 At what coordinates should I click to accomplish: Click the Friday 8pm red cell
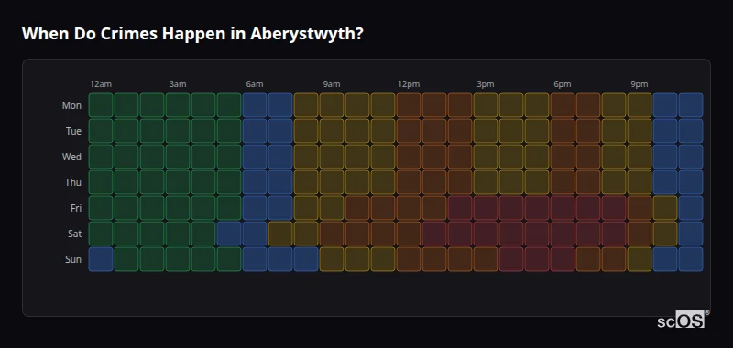pyautogui.click(x=614, y=208)
